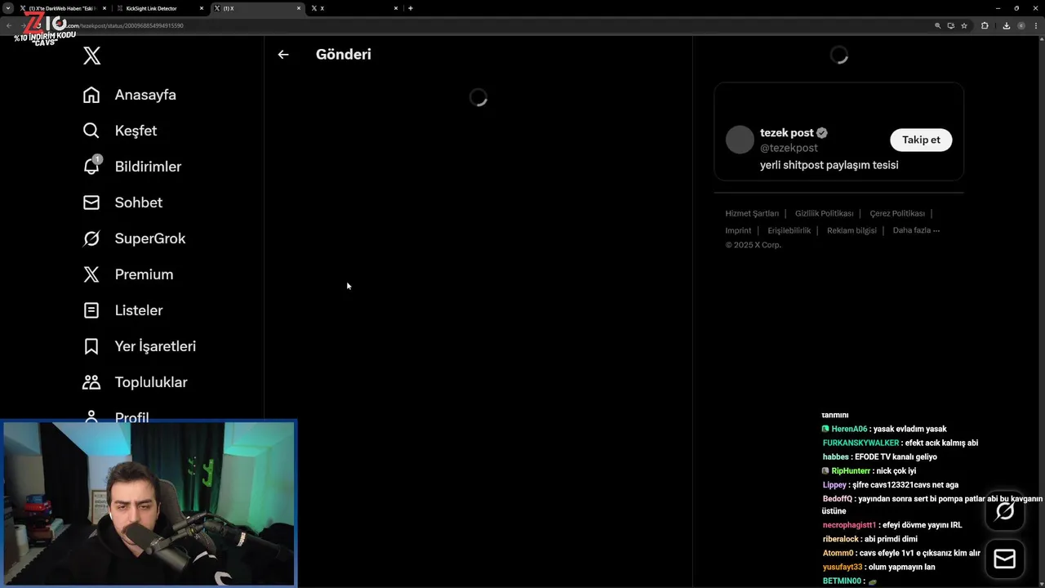Open Bildirimler via the bell icon
The image size is (1045, 588).
[x=91, y=166]
